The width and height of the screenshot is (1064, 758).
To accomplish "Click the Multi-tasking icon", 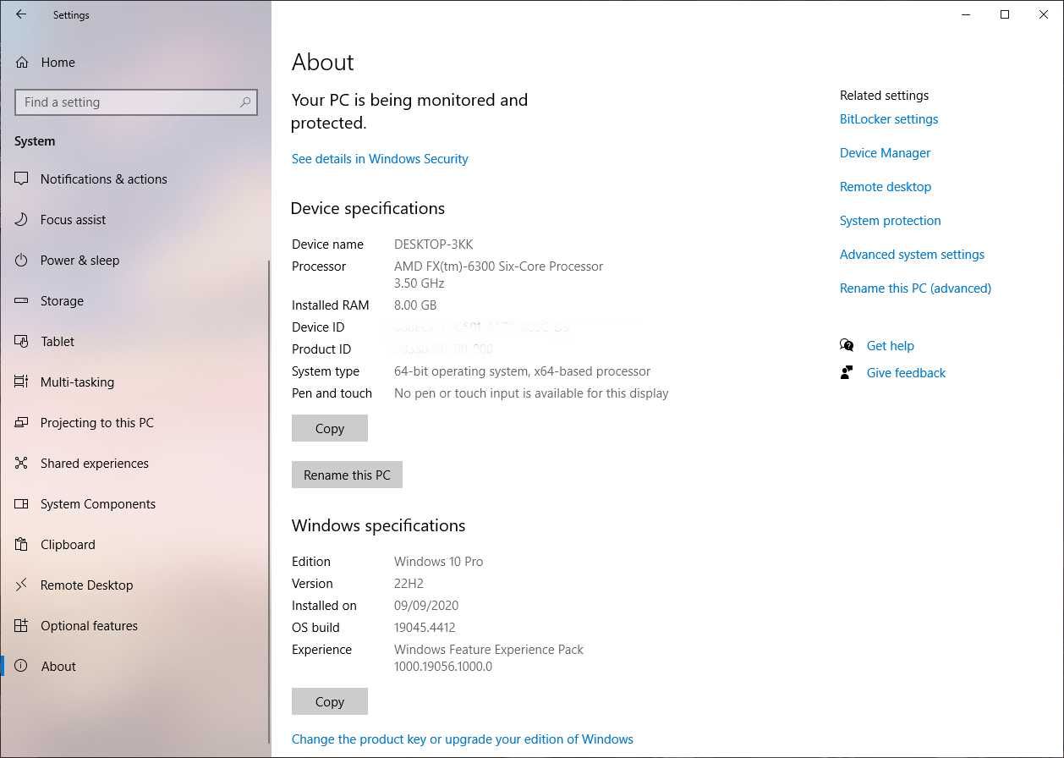I will pyautogui.click(x=22, y=382).
